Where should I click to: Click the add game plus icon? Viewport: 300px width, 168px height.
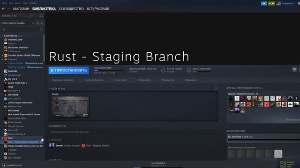[x=4, y=165]
